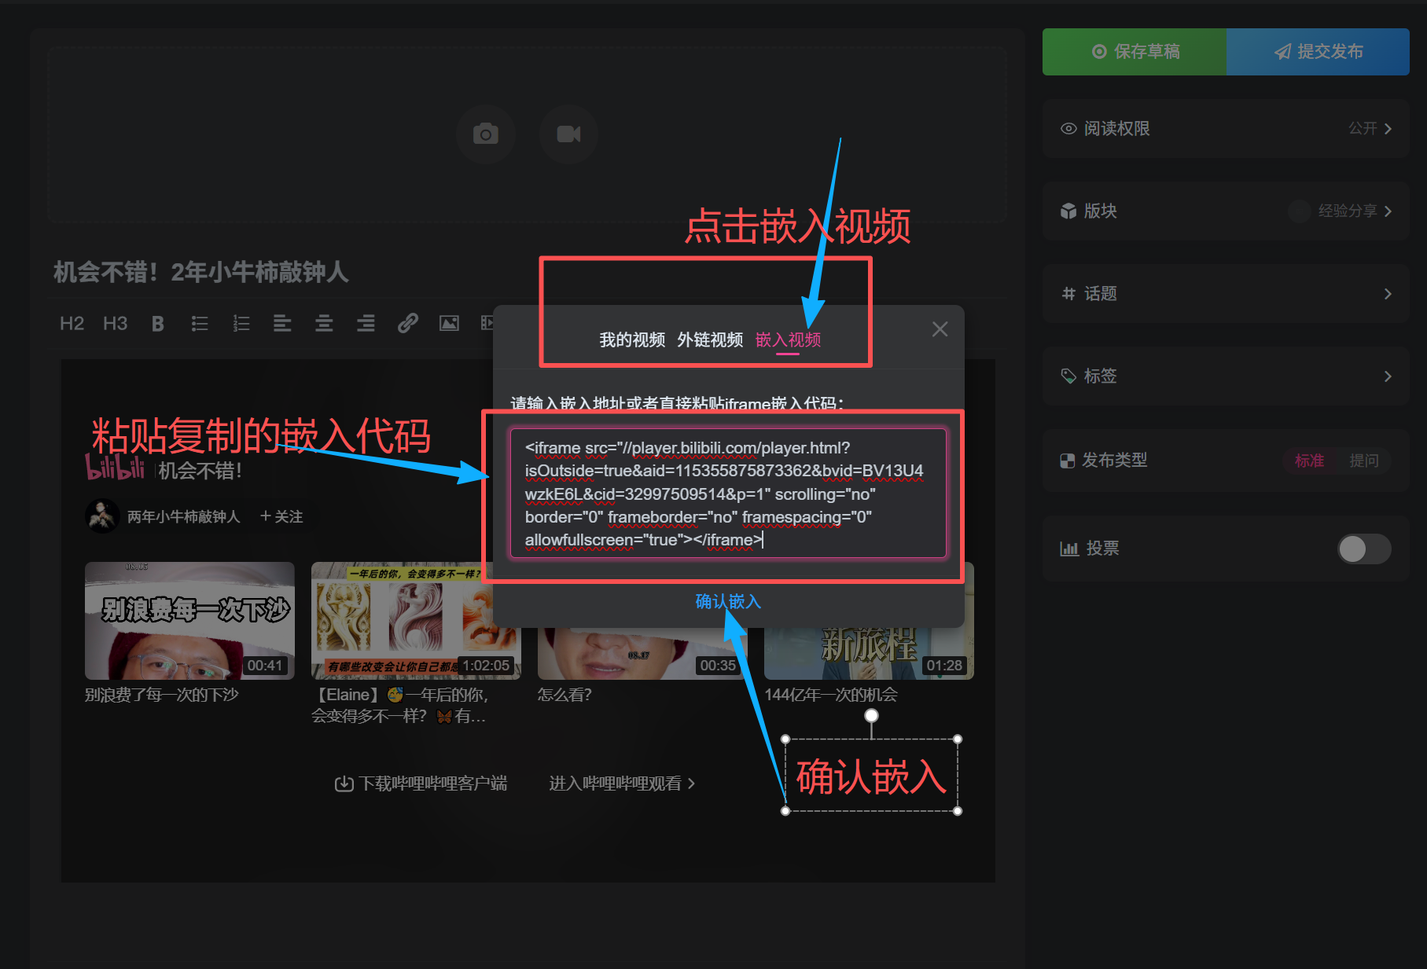
Task: Switch to the 我的视频 tab
Action: click(632, 340)
